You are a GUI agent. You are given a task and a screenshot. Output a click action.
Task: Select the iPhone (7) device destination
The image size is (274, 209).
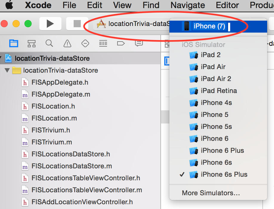(x=218, y=26)
